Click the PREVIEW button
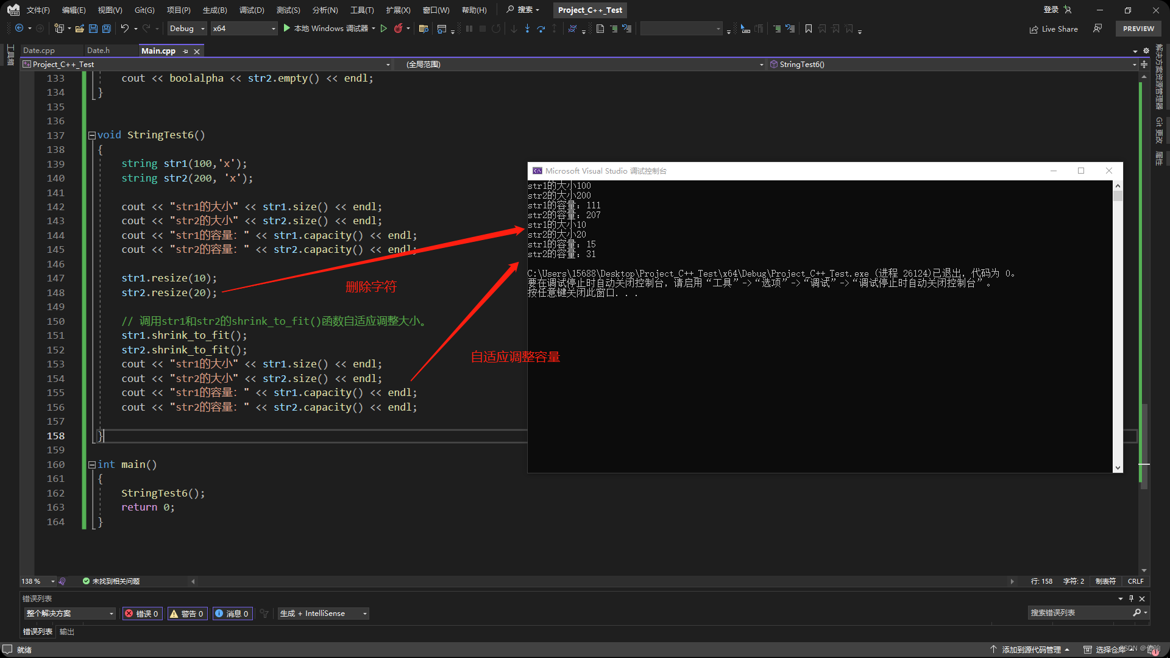 click(x=1138, y=29)
